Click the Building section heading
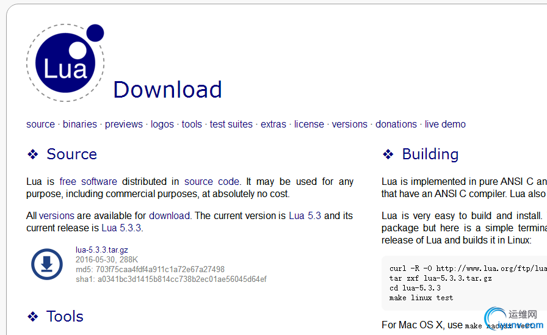The width and height of the screenshot is (547, 335). [x=430, y=154]
